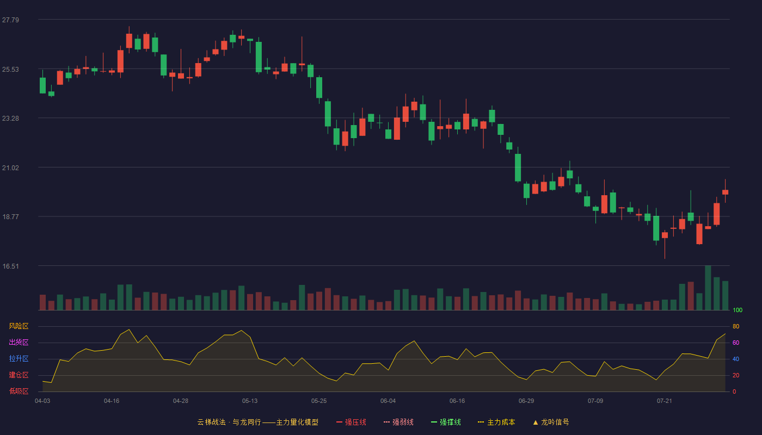Select the 出货区 zone label
Image resolution: width=762 pixels, height=435 pixels.
coord(19,343)
